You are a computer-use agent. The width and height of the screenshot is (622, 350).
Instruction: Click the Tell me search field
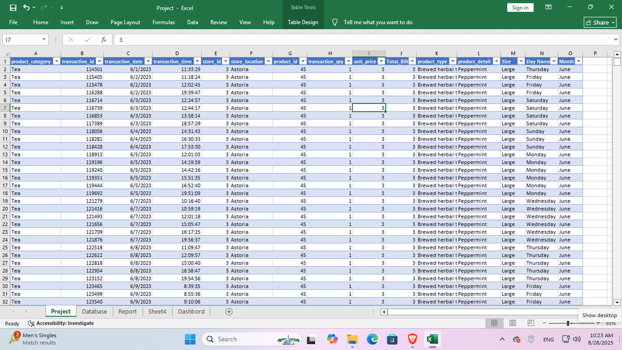coord(378,22)
